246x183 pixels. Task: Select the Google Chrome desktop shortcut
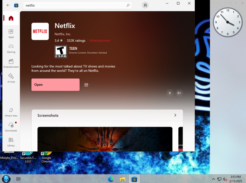(47, 157)
